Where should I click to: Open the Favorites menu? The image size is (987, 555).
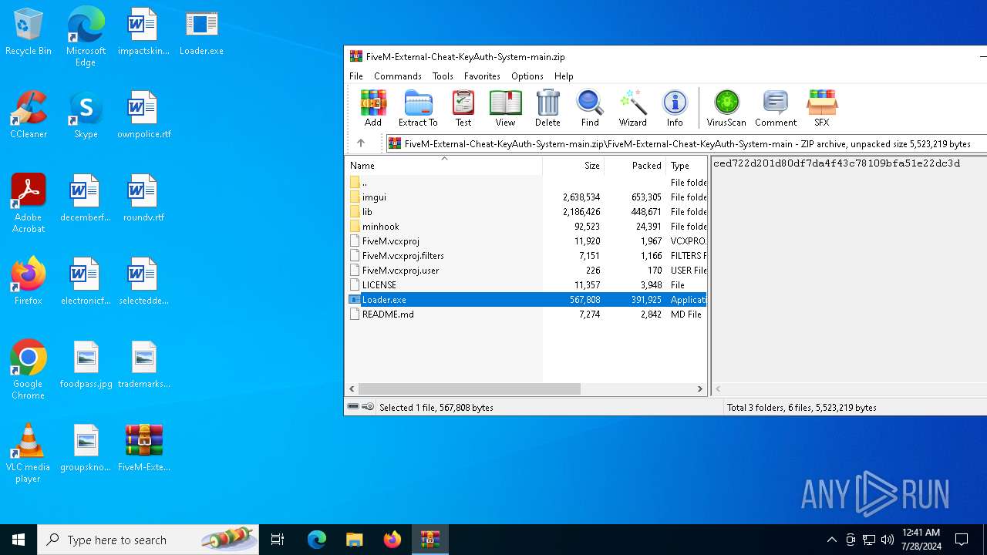click(482, 76)
